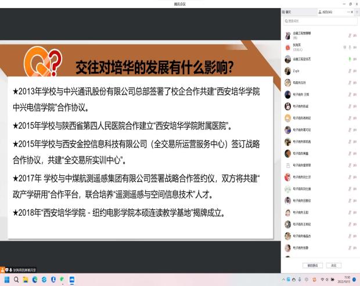Switch to the 聊天 chat tab

[288, 12]
